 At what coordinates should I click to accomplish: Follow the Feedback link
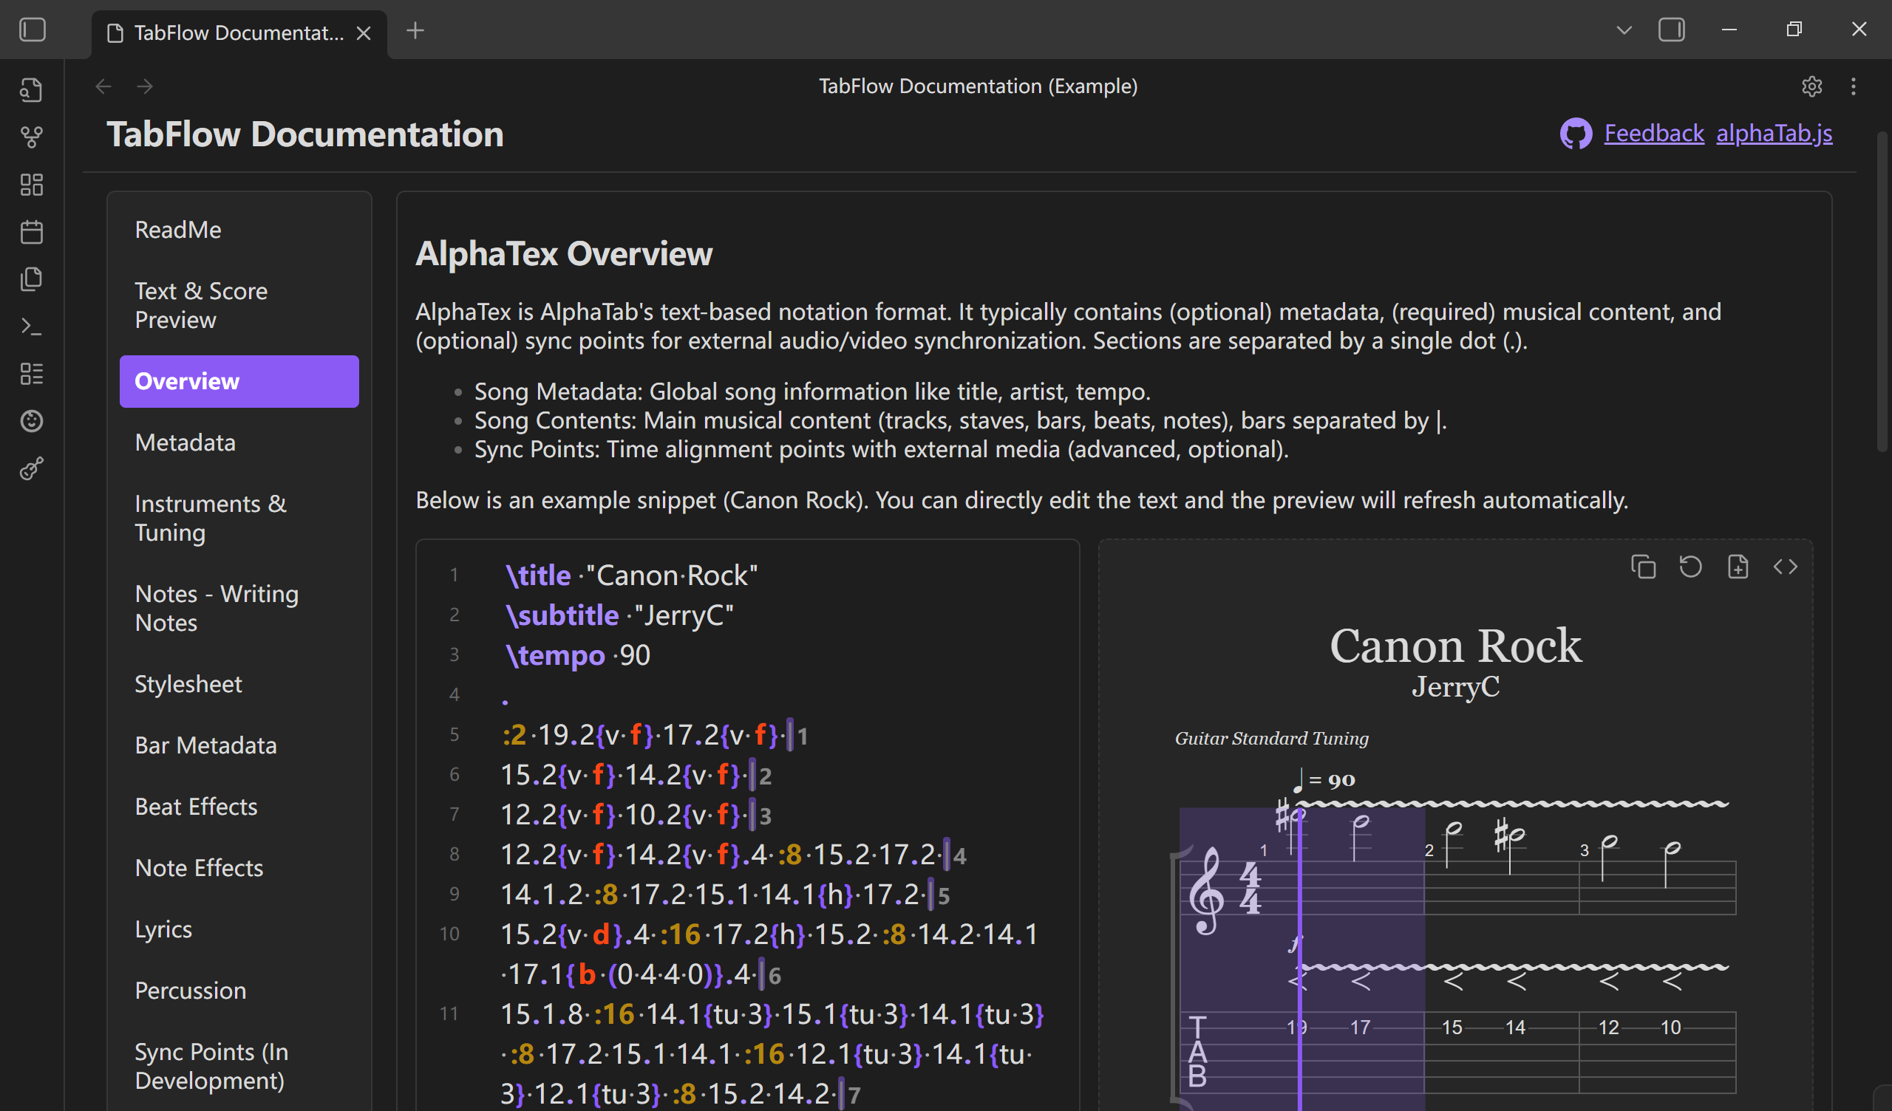coord(1654,134)
